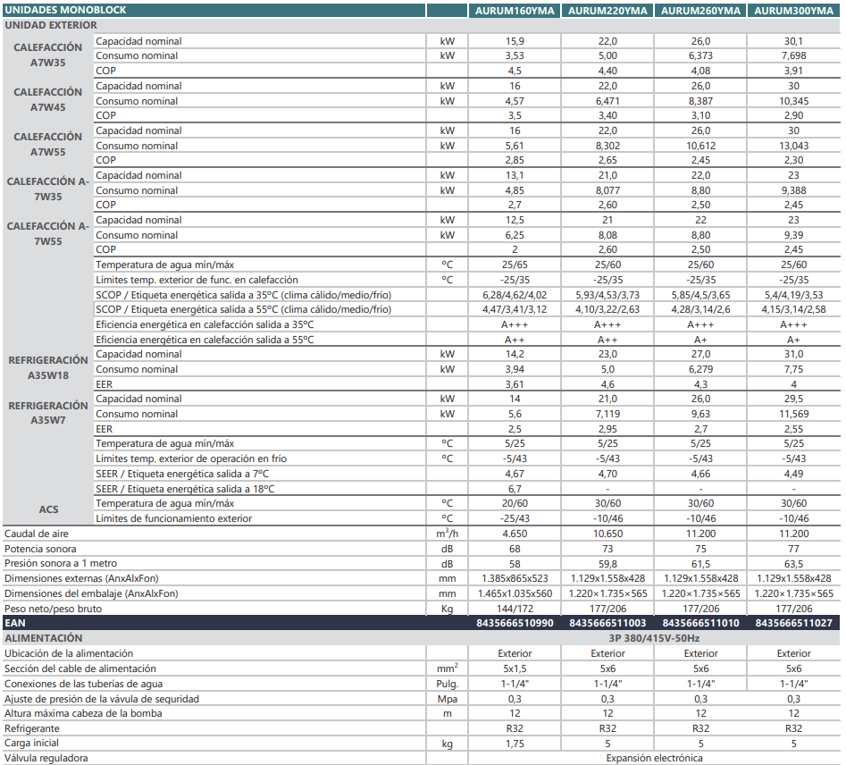
Task: Select the SEER value 4,70
Action: point(607,474)
